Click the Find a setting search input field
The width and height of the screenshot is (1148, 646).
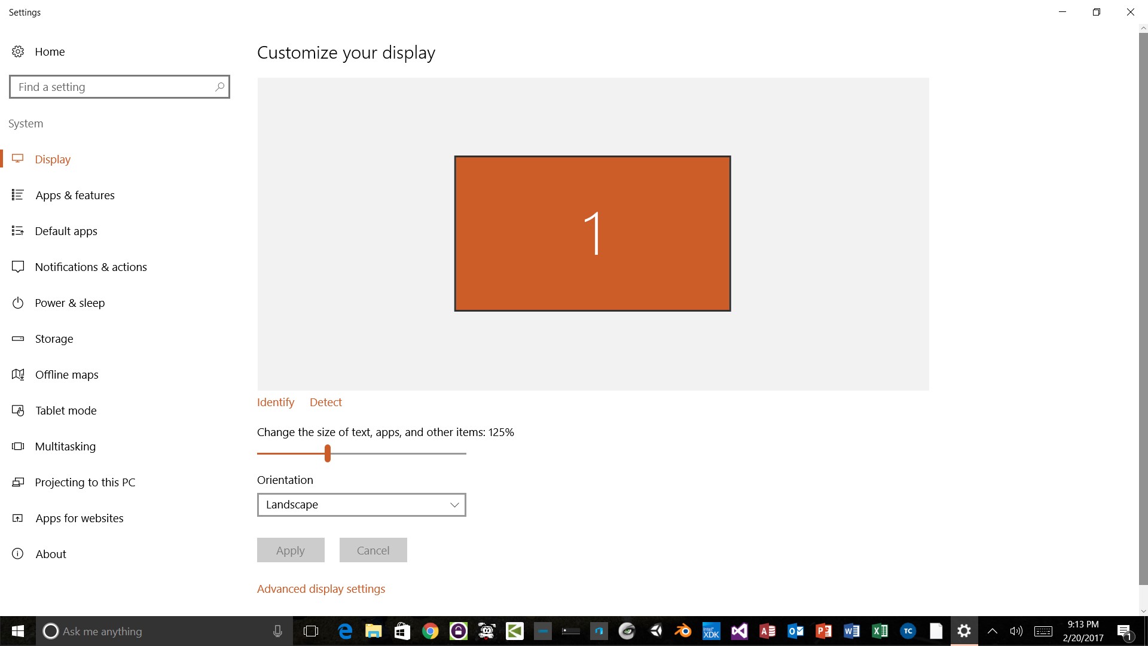119,87
